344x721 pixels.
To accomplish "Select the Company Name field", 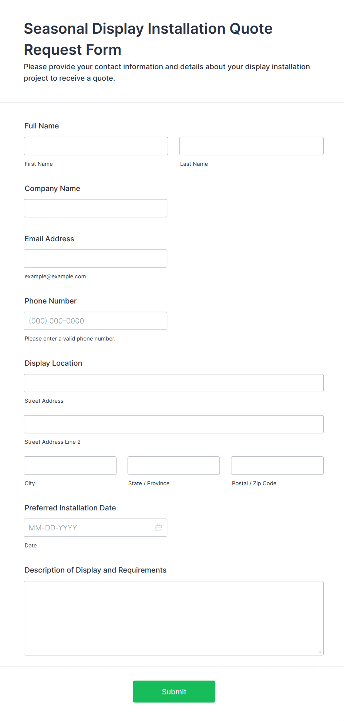I will point(95,208).
